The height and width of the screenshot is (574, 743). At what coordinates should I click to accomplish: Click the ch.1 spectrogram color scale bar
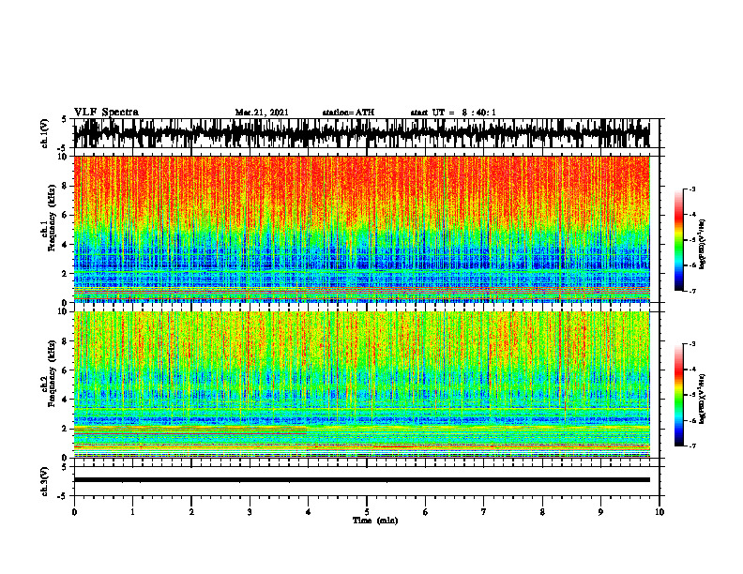[679, 240]
